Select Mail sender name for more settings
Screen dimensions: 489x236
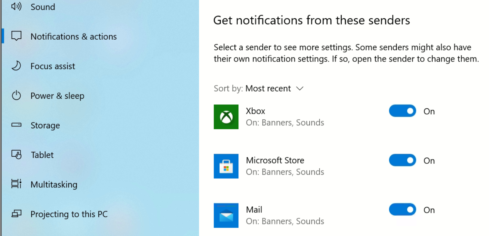point(254,210)
